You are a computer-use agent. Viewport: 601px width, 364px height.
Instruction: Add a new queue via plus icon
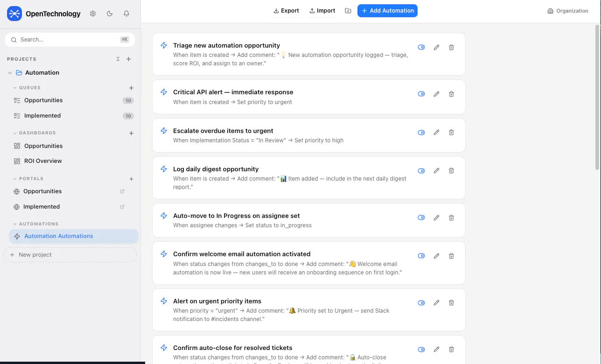[x=131, y=88]
